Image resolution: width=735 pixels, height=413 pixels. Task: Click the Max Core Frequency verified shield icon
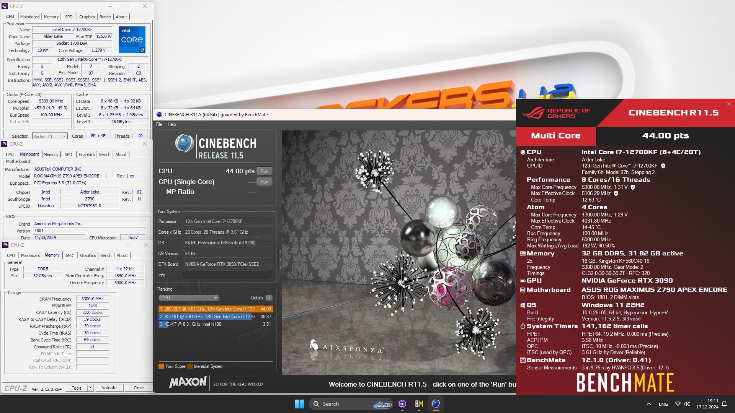(x=633, y=187)
